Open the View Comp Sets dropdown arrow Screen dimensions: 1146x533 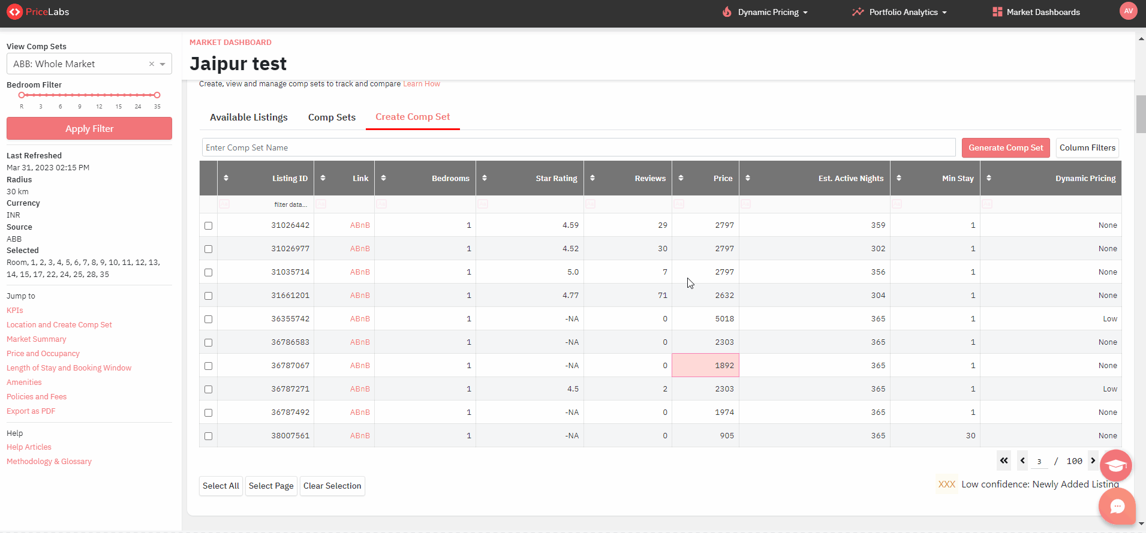tap(163, 64)
